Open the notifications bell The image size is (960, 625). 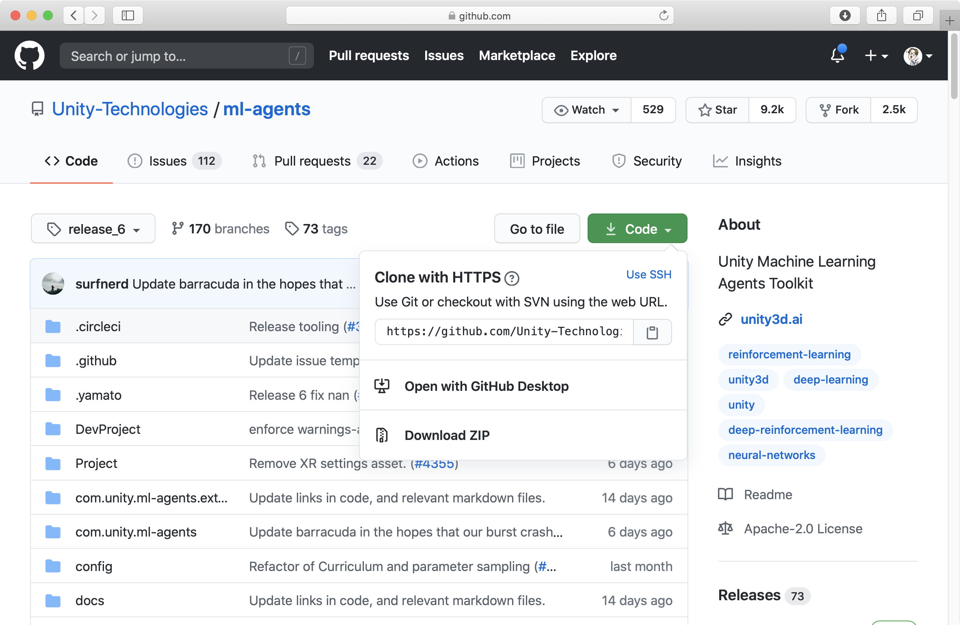click(837, 55)
